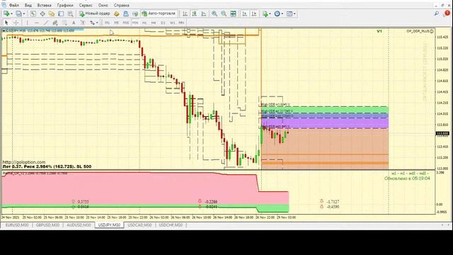453x255 pixels.
Task: Click the 'Обновлено в 05:19:04' text
Action: tap(407, 178)
